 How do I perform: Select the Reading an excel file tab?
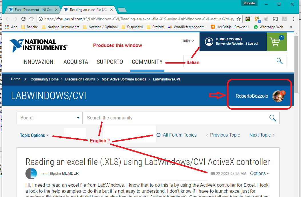point(88,10)
